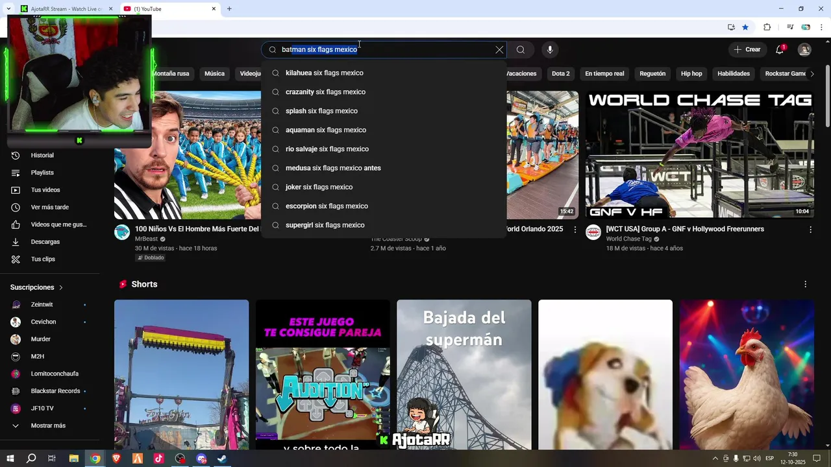Open Windows Start menu
This screenshot has width=831, height=467.
pos(10,459)
